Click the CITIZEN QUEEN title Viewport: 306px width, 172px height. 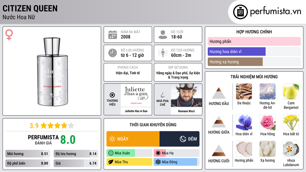30,8
